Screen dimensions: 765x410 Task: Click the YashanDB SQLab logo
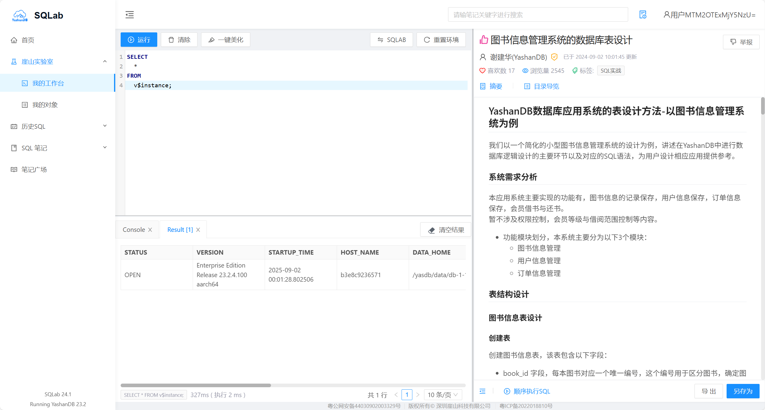[38, 15]
